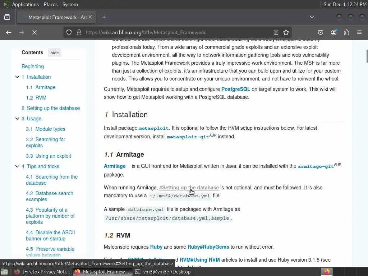The image size is (368, 276).
Task: Open the tracking protection shield icon
Action: point(69,32)
